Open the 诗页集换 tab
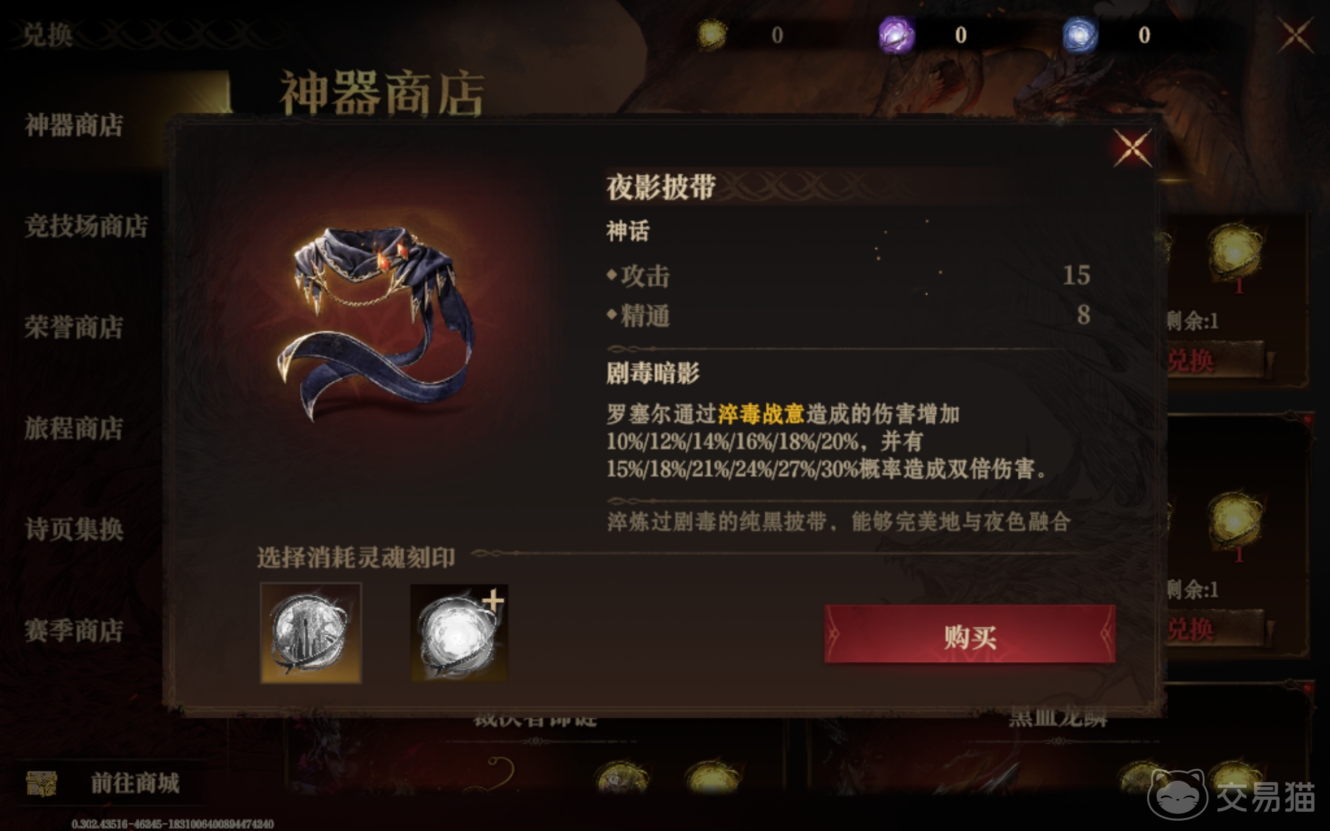 pos(74,529)
